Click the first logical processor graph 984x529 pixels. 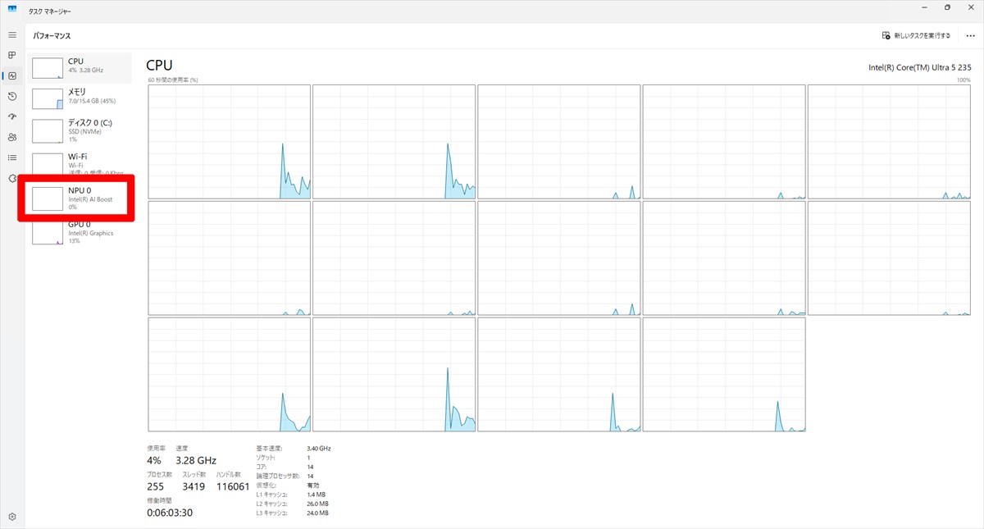point(229,141)
